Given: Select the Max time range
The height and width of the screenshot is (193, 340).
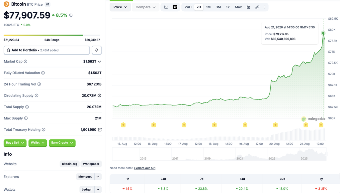Looking at the screenshot, I should [x=238, y=7].
